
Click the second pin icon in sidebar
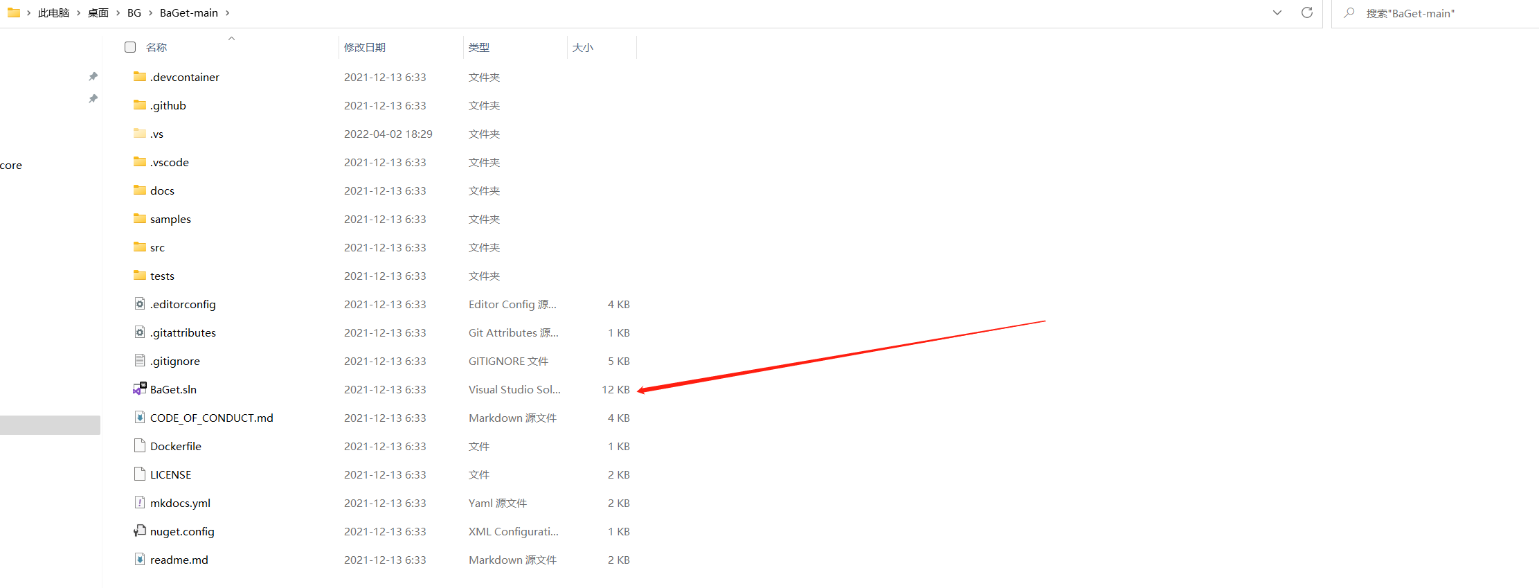tap(93, 98)
